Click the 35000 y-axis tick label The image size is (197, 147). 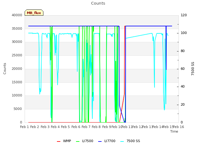click(17, 28)
